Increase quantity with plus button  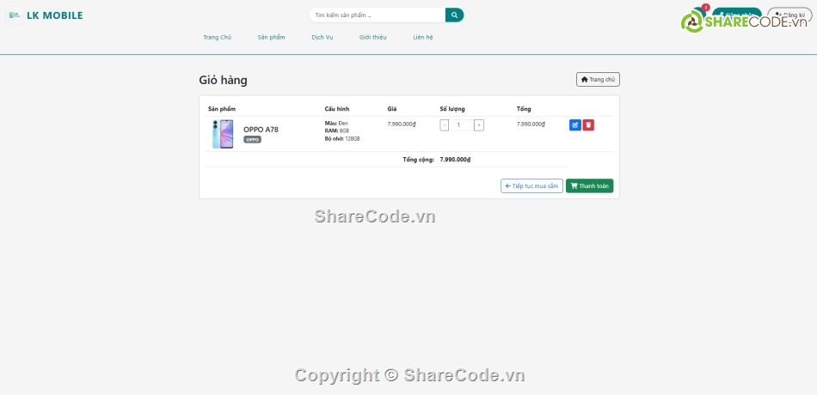coord(479,125)
